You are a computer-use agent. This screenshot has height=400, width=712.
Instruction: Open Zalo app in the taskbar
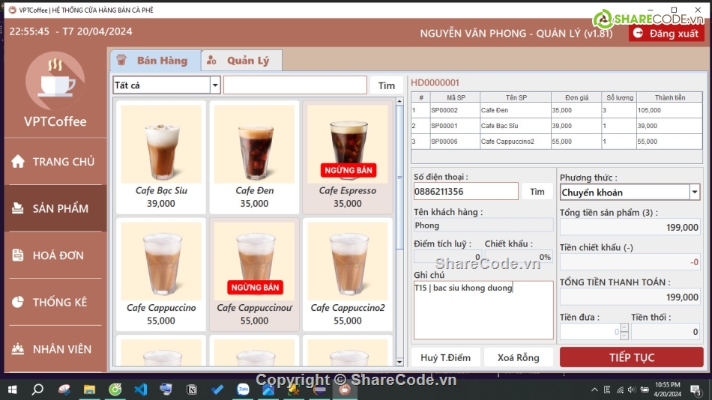(243, 390)
